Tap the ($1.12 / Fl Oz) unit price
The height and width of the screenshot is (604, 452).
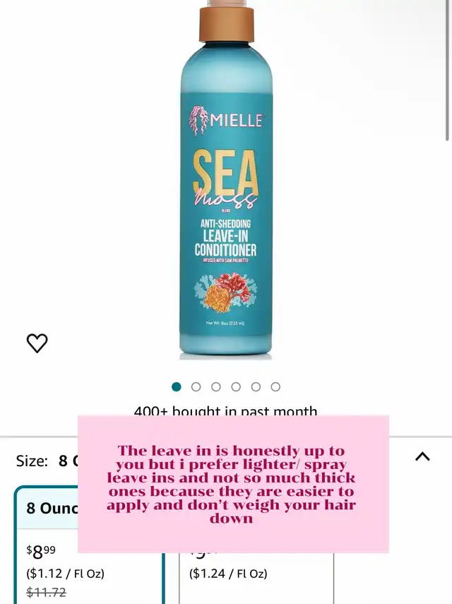pyautogui.click(x=66, y=574)
